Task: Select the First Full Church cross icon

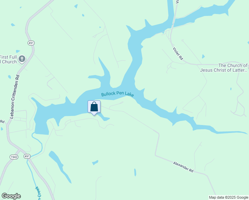Action: pyautogui.click(x=22, y=59)
